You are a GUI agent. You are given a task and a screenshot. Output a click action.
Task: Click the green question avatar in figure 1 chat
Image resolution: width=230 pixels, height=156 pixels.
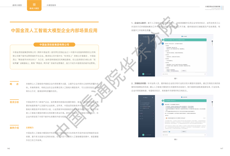[163, 40]
